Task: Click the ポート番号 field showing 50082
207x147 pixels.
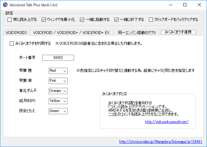Action: click(x=58, y=58)
